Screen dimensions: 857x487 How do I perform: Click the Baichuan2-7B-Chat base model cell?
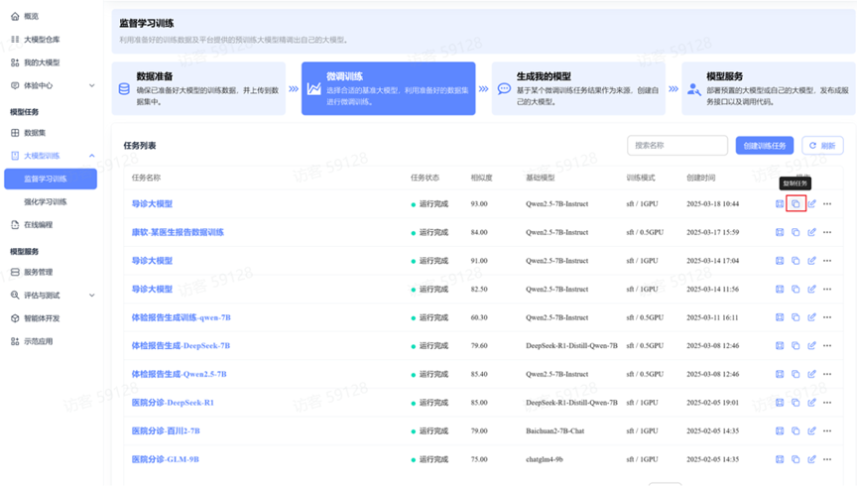tap(554, 431)
